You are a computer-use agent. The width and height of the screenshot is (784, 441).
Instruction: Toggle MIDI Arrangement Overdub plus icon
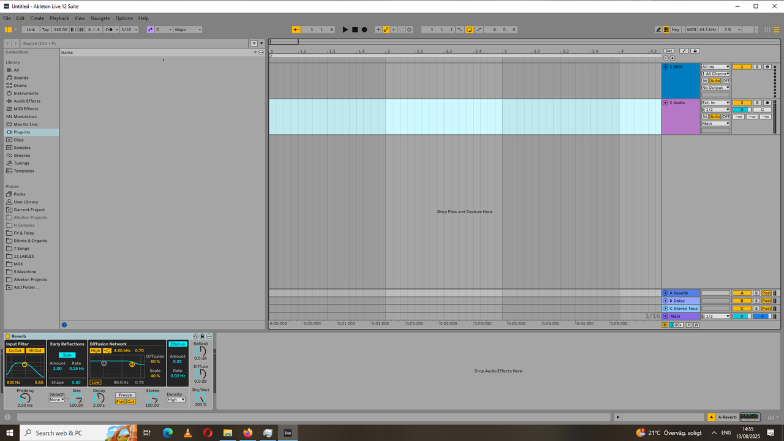(x=378, y=29)
